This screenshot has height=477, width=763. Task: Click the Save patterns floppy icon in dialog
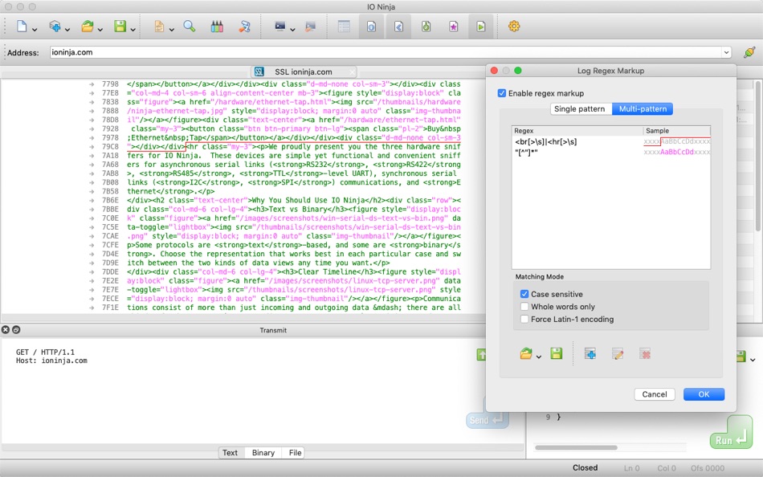(x=557, y=353)
